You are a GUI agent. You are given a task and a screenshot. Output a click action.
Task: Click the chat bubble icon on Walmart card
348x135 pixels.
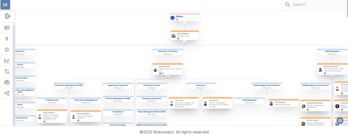(177, 19)
